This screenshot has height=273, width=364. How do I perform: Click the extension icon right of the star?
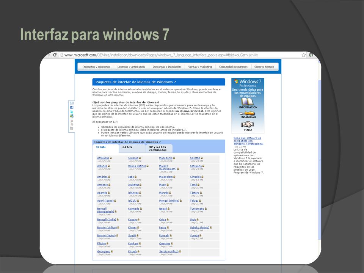pyautogui.click(x=311, y=55)
